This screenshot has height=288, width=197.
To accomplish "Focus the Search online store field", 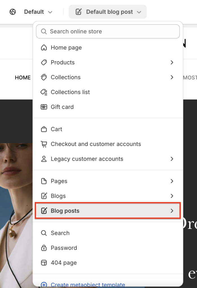I will [x=108, y=31].
